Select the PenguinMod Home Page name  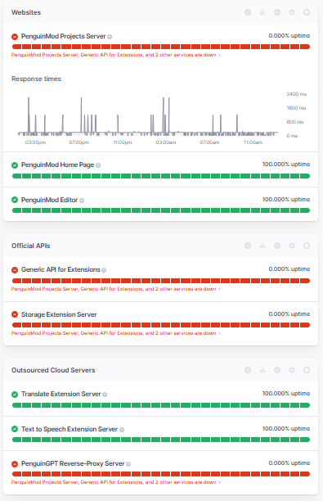(57, 165)
